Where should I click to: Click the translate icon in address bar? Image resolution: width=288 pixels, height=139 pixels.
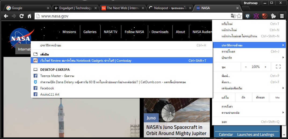pyautogui.click(x=233, y=16)
